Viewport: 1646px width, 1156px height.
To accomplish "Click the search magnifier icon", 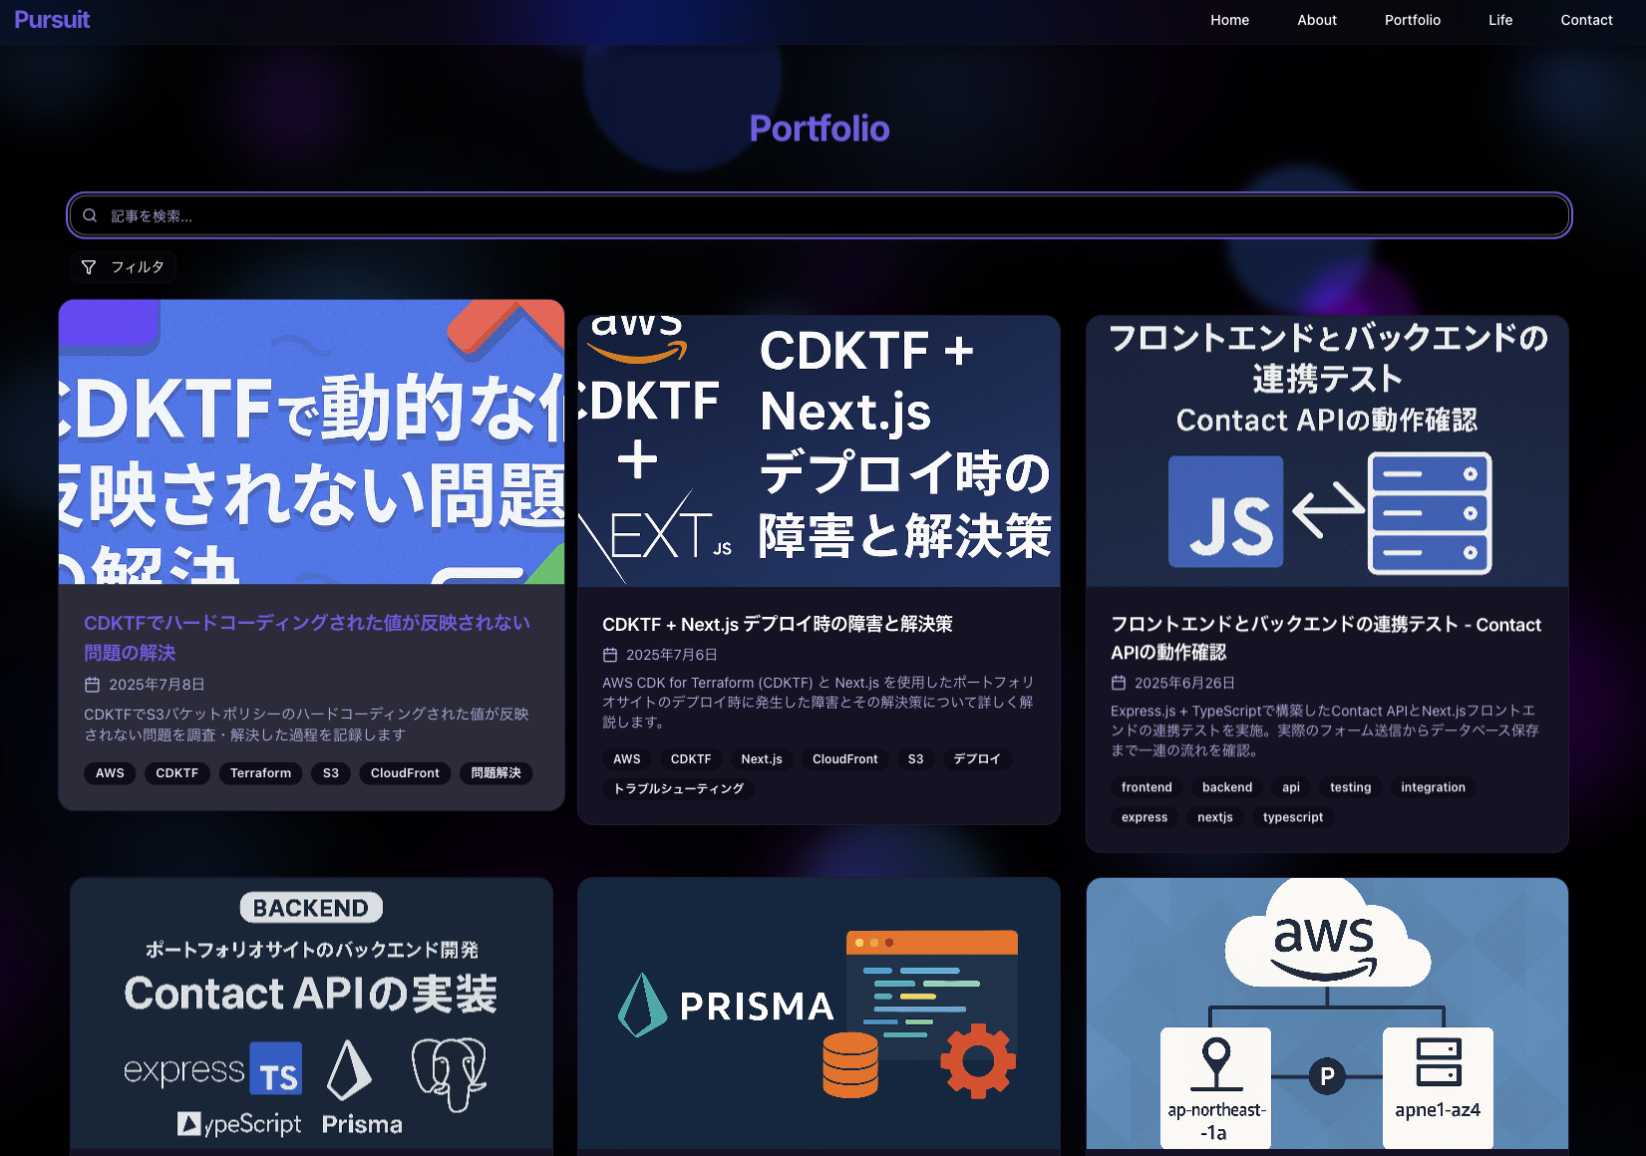I will 90,215.
